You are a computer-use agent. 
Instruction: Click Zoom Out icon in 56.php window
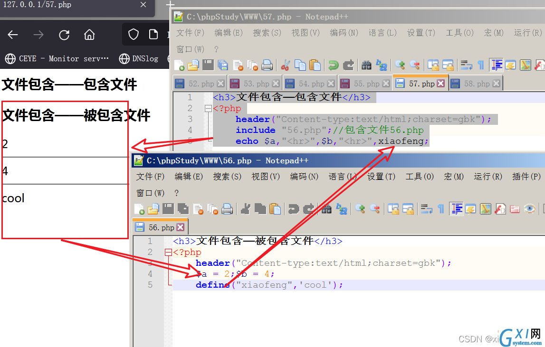point(375,209)
